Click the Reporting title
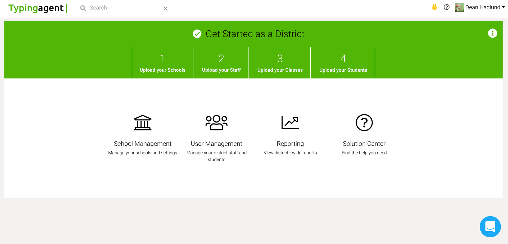The width and height of the screenshot is (508, 244). pyautogui.click(x=290, y=144)
